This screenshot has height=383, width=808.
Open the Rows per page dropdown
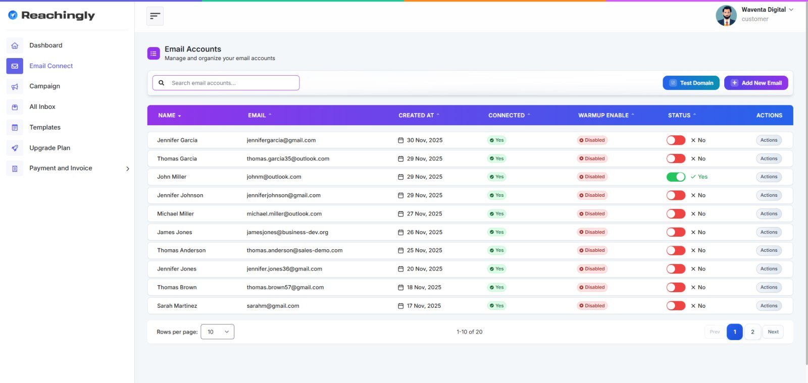[x=218, y=332]
